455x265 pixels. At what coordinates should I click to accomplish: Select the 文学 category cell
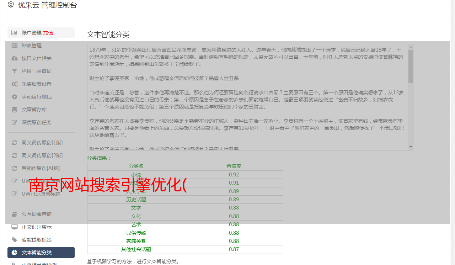tap(136, 208)
